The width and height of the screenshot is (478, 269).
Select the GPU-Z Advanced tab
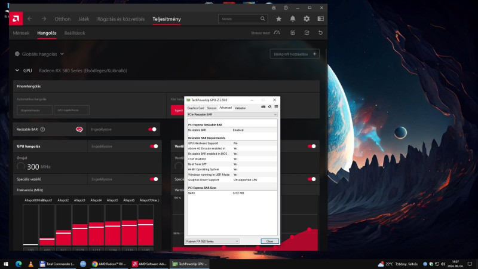click(225, 108)
